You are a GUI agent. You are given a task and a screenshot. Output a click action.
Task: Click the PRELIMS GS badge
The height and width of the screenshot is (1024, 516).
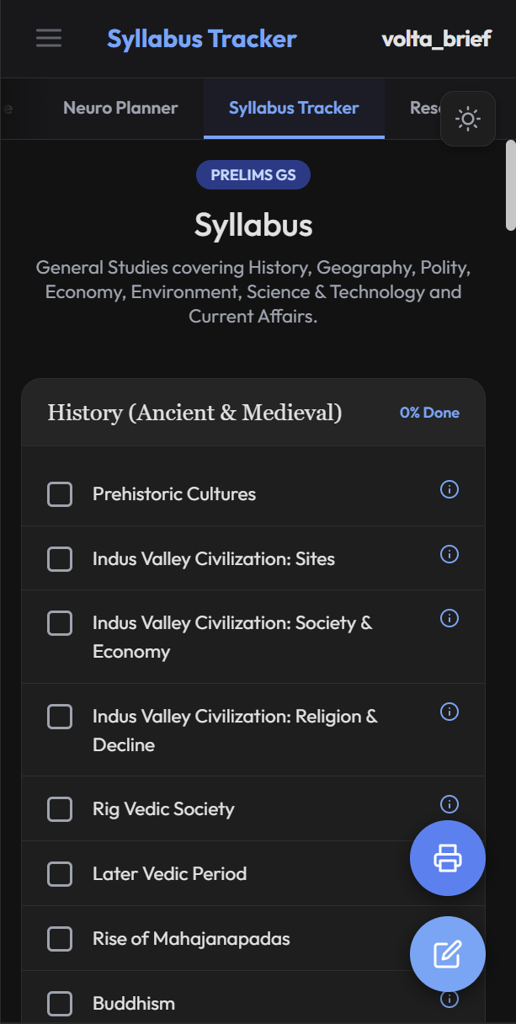[x=253, y=174]
